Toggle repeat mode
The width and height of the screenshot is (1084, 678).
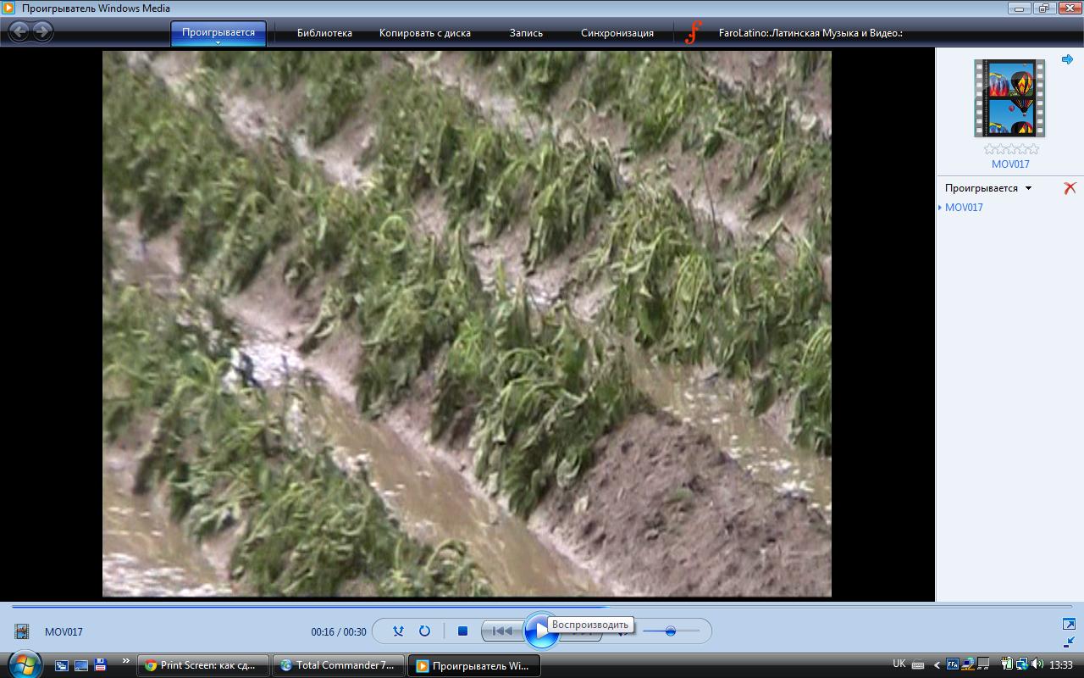(424, 631)
